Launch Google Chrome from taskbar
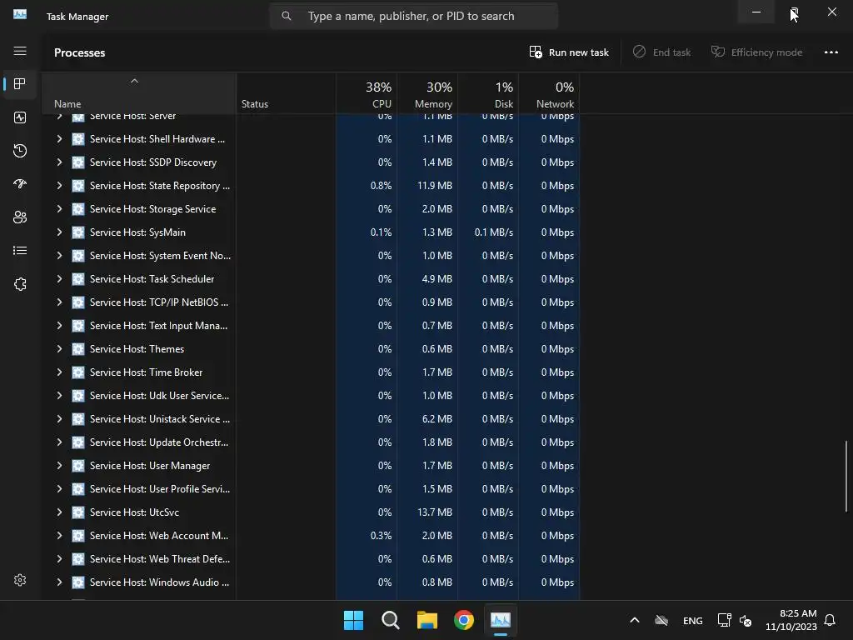The height and width of the screenshot is (640, 853). tap(463, 620)
